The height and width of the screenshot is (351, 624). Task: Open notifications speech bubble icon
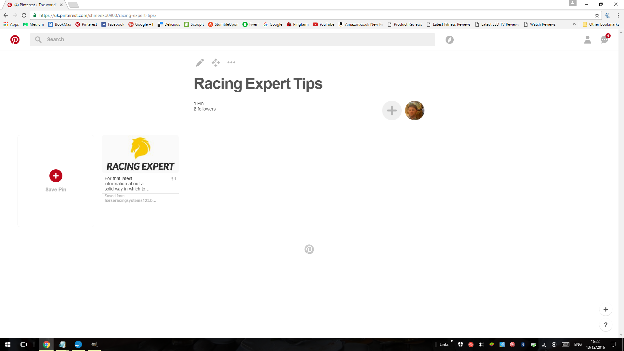[x=604, y=40]
